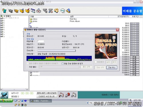143x107 pixels.
Task: Click the Photo Album description text
Action: point(75,21)
